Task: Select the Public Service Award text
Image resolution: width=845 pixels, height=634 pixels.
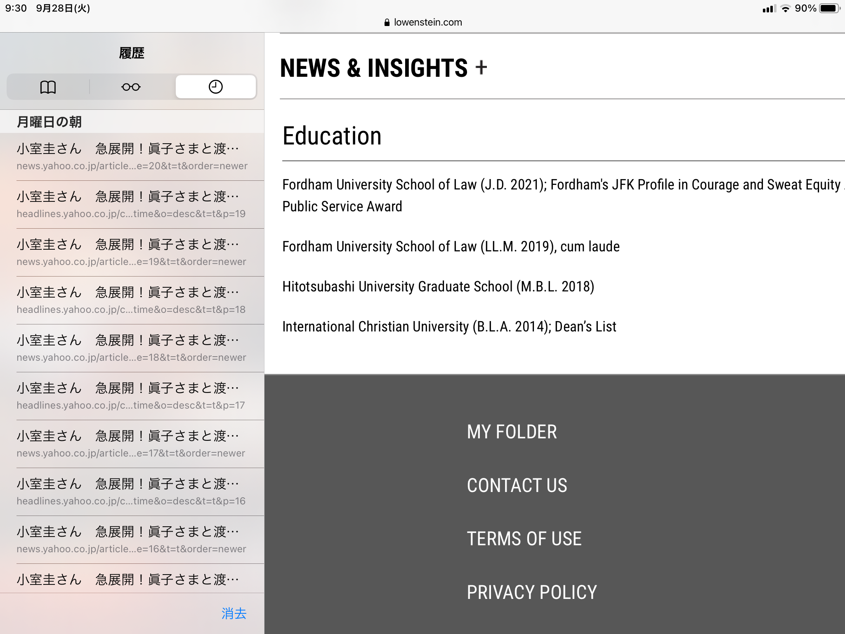Action: tap(342, 206)
